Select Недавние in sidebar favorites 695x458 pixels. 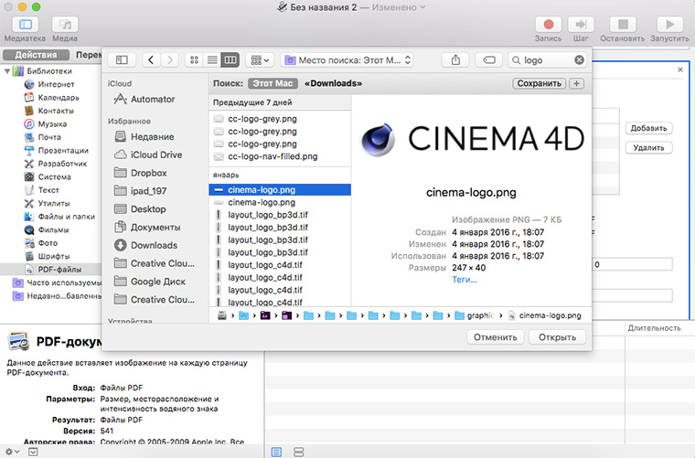tap(144, 137)
